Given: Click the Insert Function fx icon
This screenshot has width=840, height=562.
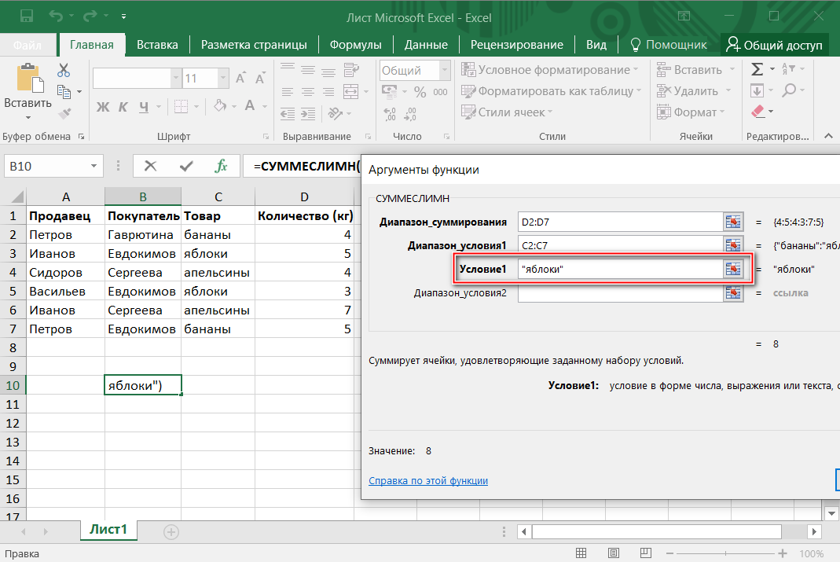Looking at the screenshot, I should coord(221,166).
